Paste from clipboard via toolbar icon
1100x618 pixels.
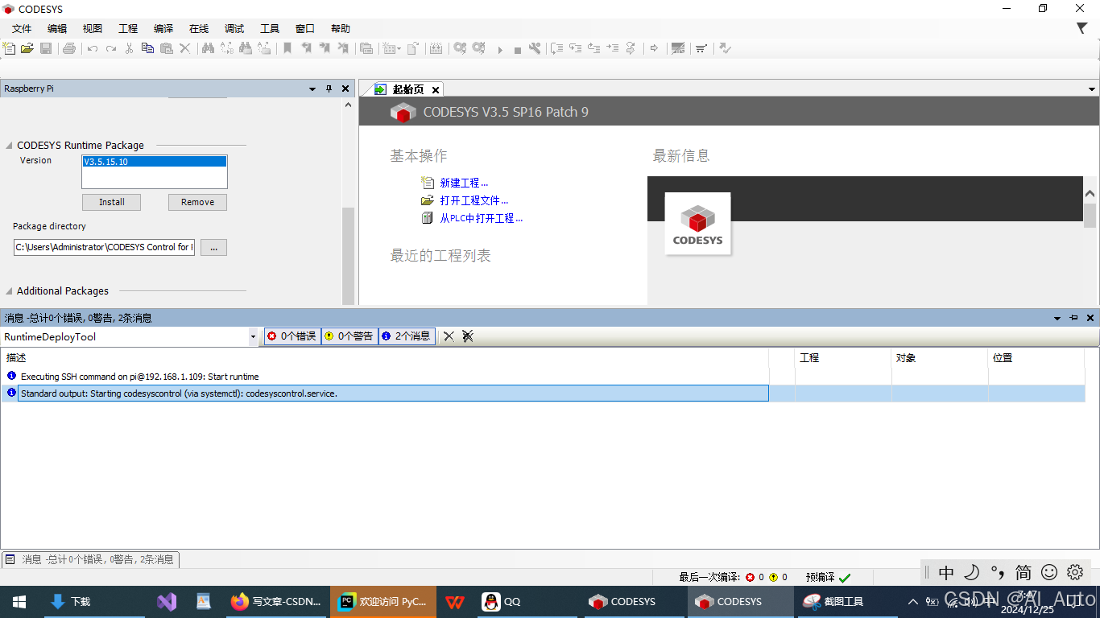click(167, 48)
